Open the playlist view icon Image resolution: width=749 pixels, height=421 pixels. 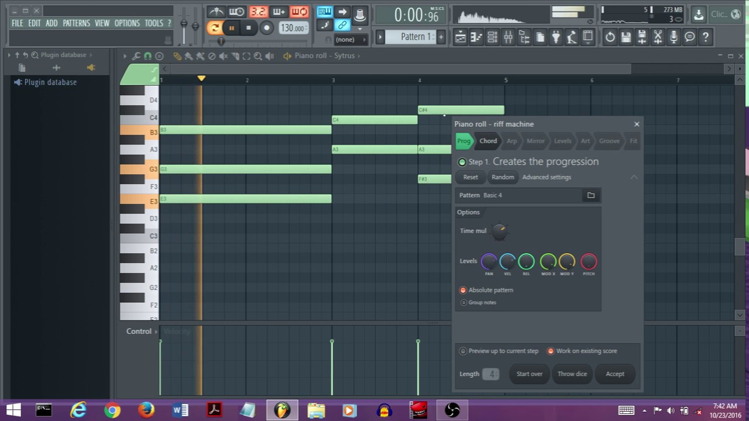[461, 37]
